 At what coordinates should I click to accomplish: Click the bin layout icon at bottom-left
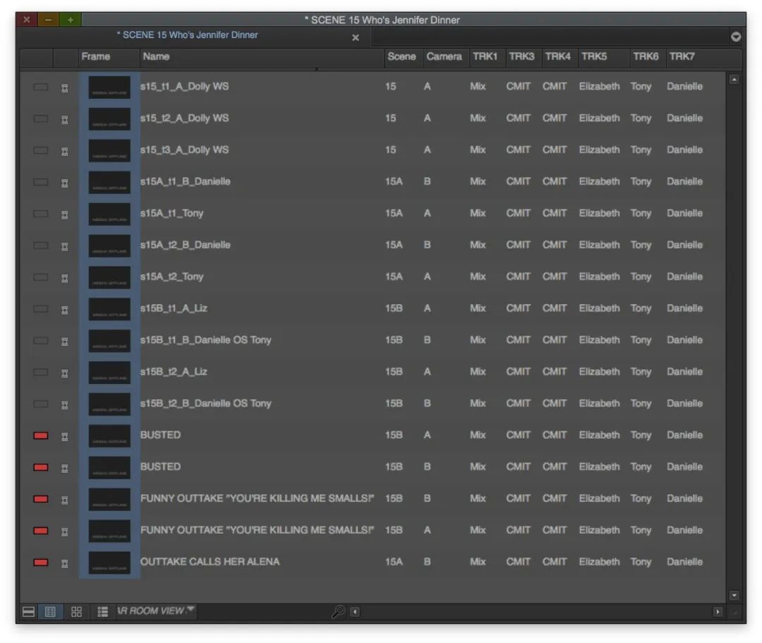[x=29, y=612]
